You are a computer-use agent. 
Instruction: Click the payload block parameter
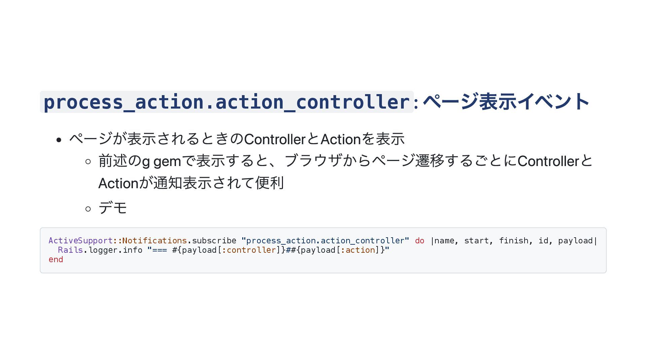pos(575,241)
